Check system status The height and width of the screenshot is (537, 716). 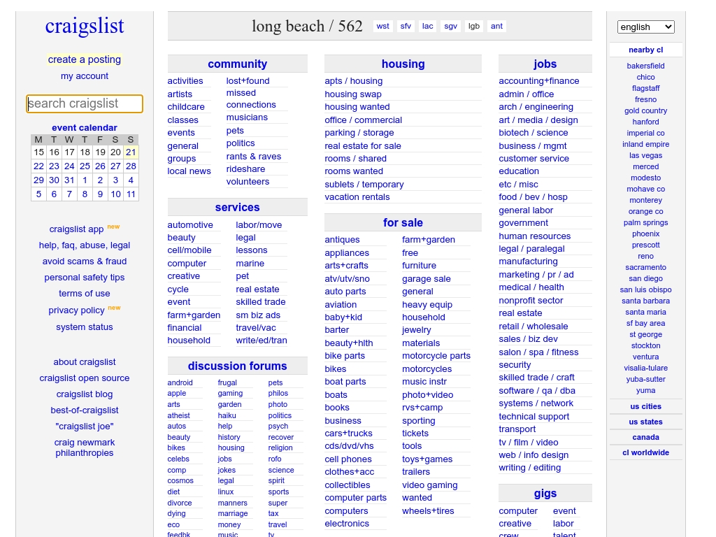click(85, 327)
